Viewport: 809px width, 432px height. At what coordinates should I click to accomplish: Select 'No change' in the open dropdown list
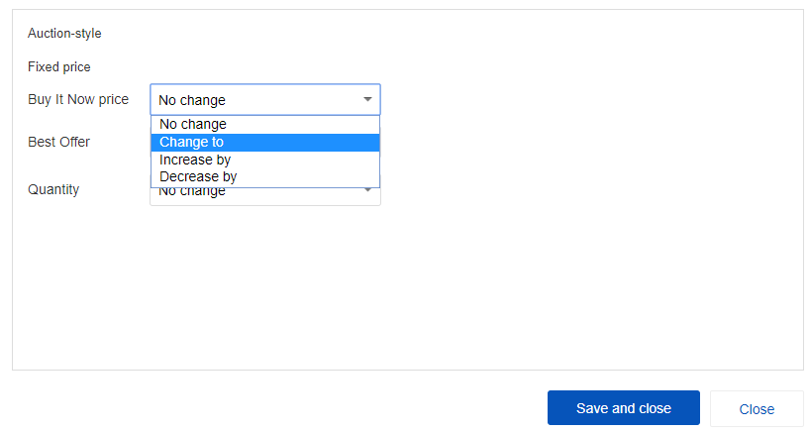[193, 125]
